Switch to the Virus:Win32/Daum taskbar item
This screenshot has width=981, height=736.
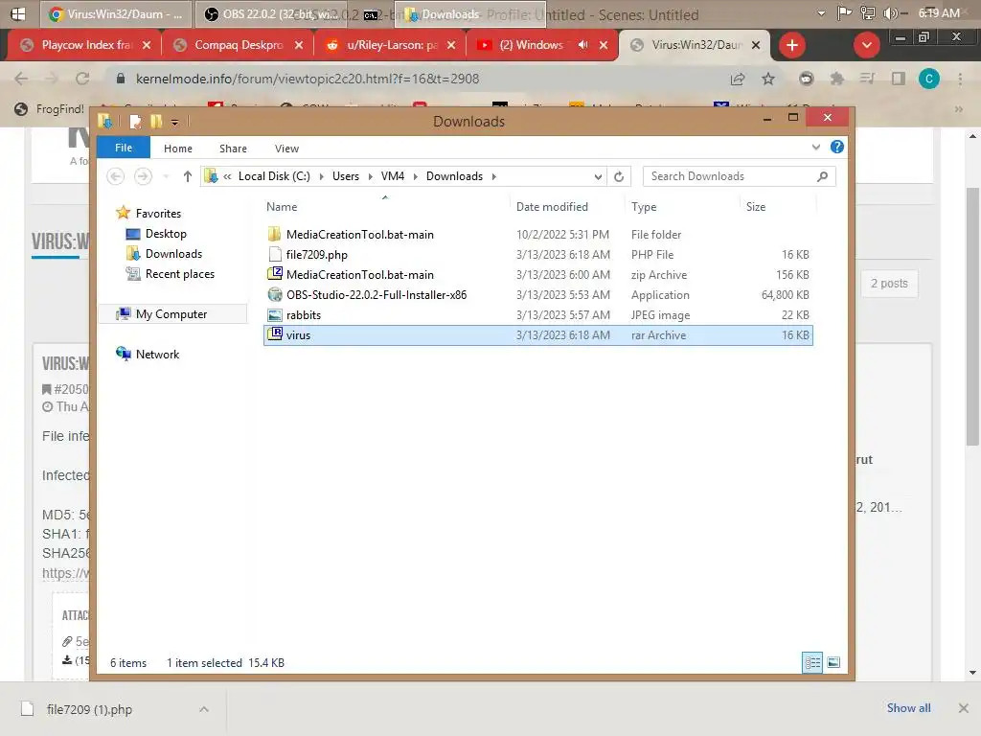pos(116,13)
